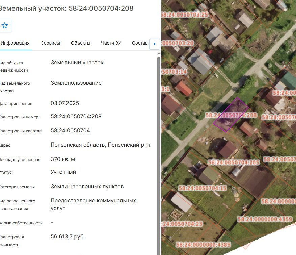This screenshot has height=255, width=296.
Task: Open the Объекты tab
Action: tap(80, 43)
